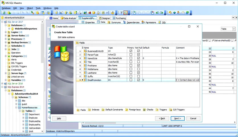Screen dimensions: 238x137
Task: Expand the SQL Server 2016 node
Action: point(2,84)
